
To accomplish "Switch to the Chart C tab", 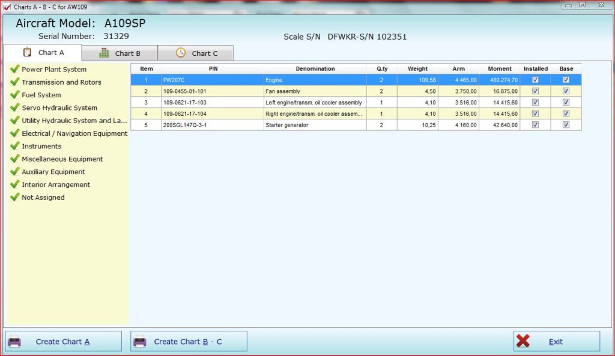I will [x=196, y=53].
